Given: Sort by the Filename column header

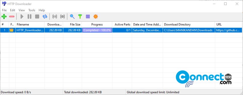Looking at the screenshot, I should 30,24.
